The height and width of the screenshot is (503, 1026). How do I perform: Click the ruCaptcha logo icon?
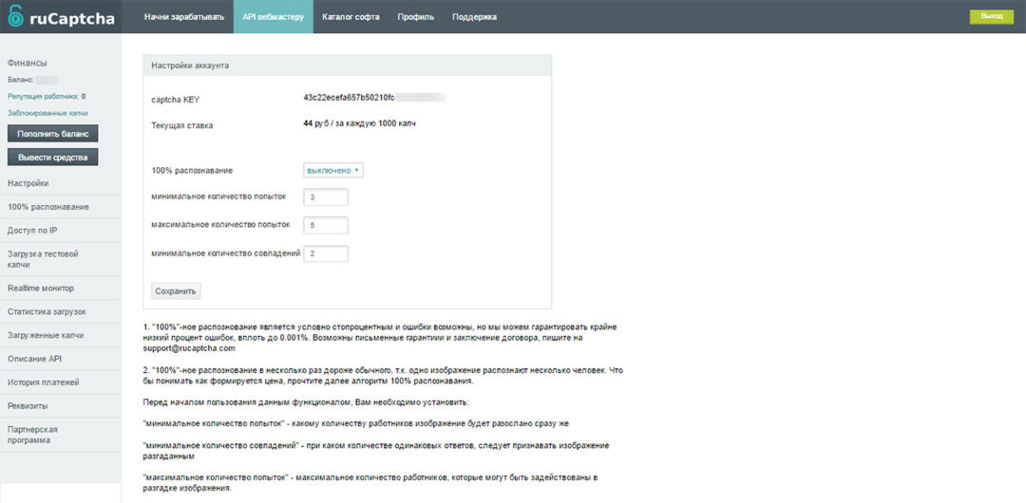[14, 17]
